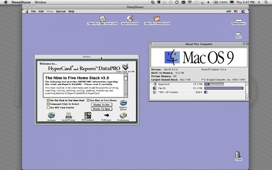The width and height of the screenshot is (272, 170).
Task: Open the HyperCard alias desktop icon
Action: coord(130,18)
